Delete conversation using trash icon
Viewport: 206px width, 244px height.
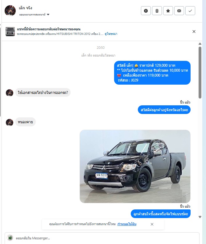click(157, 11)
